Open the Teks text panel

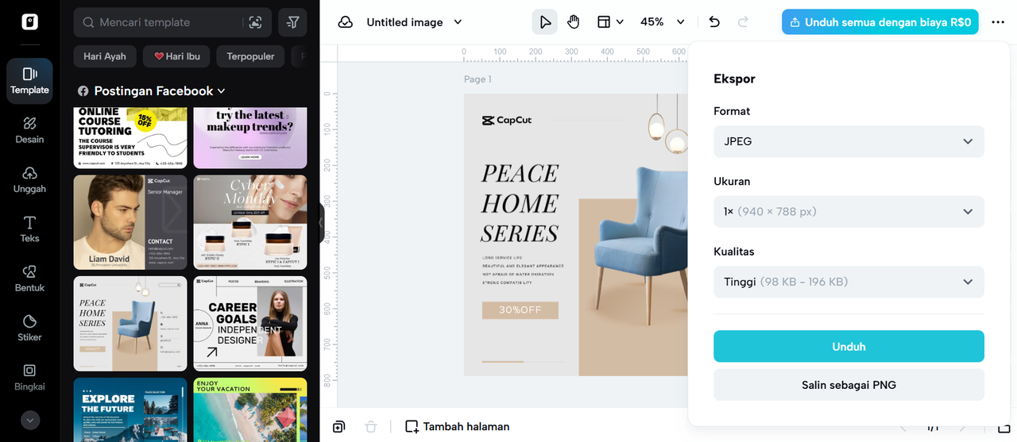(29, 229)
